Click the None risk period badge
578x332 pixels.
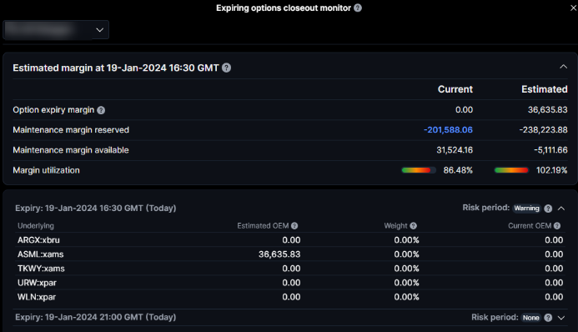click(530, 318)
